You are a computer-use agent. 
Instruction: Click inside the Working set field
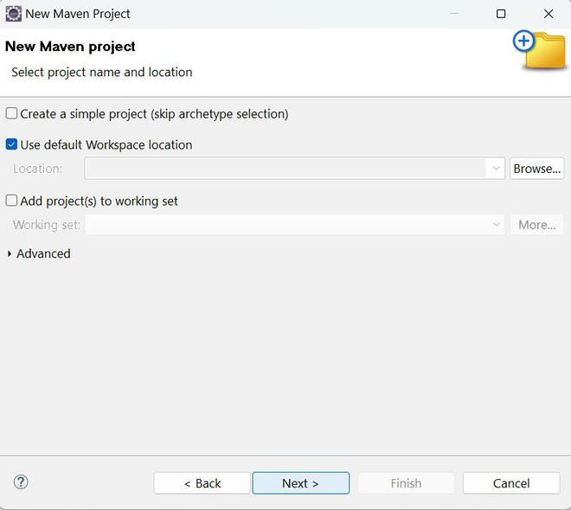pyautogui.click(x=285, y=225)
